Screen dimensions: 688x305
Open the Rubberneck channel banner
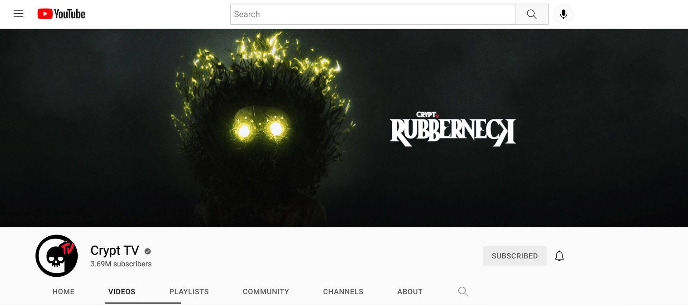pyautogui.click(x=344, y=128)
